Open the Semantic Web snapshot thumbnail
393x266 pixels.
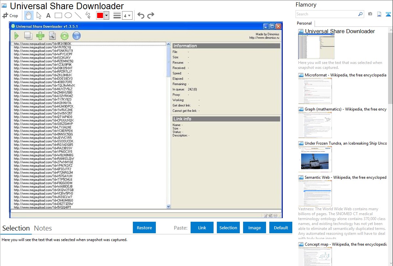315,193
